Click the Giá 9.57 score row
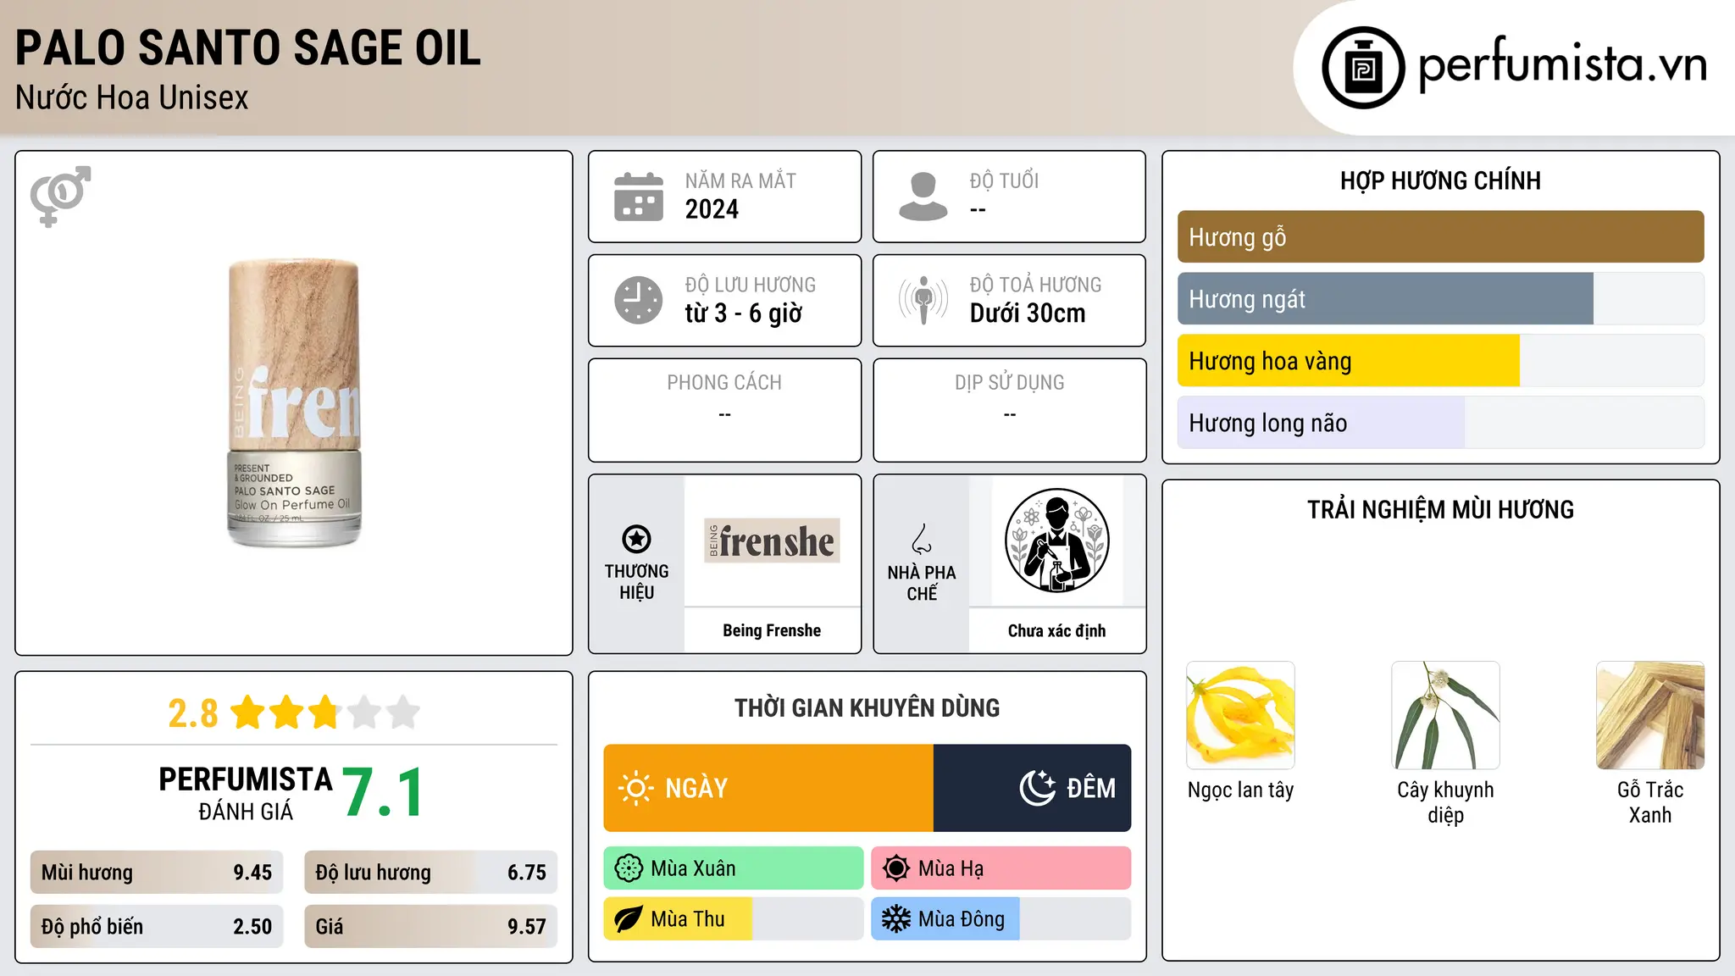The image size is (1735, 976). click(x=430, y=927)
